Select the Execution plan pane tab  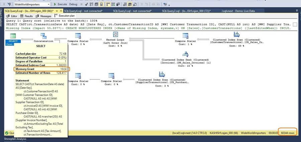coord(65,16)
